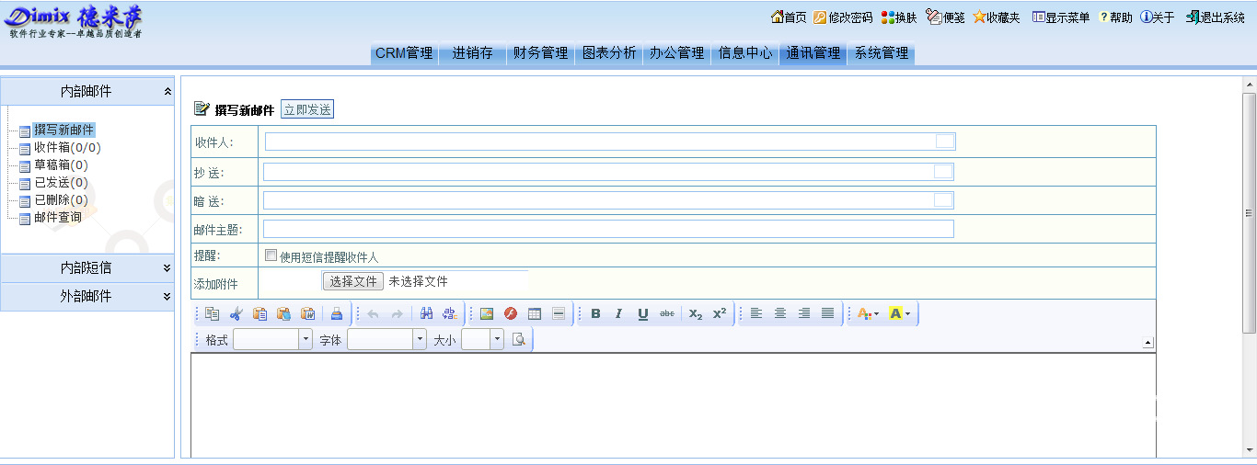Open the 财务管理 tab
Viewport: 1257px width, 465px height.
pyautogui.click(x=540, y=53)
